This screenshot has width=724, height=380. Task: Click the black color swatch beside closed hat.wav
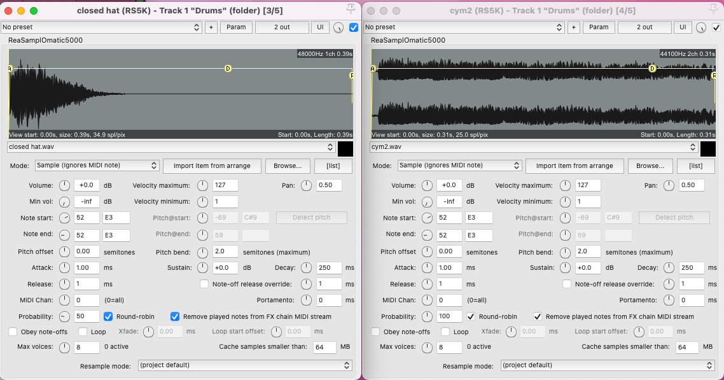click(345, 149)
